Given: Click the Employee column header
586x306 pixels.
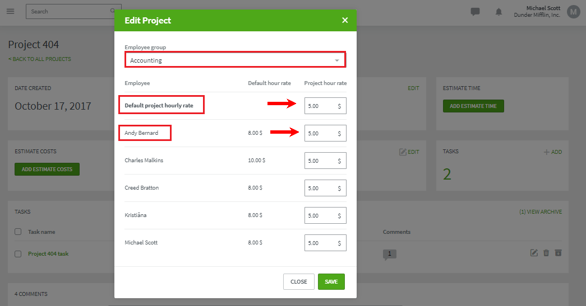Looking at the screenshot, I should tap(137, 83).
